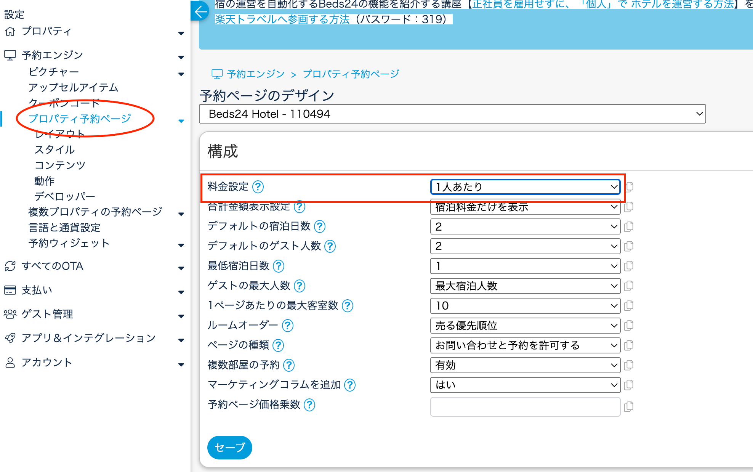The image size is (753, 472).
Task: Click the help icon next to 料金設定
Action: 258,187
